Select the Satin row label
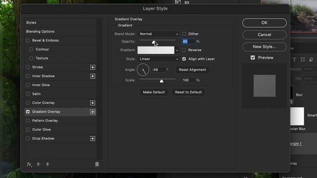 36,94
